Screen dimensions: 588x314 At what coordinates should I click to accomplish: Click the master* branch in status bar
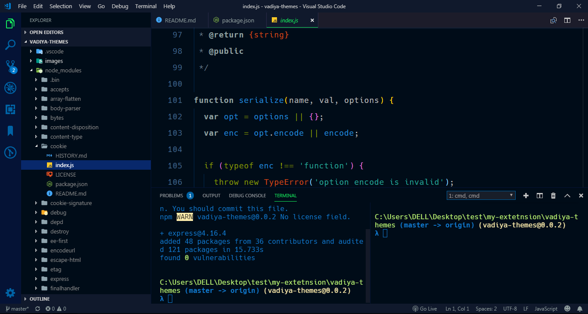pyautogui.click(x=17, y=309)
